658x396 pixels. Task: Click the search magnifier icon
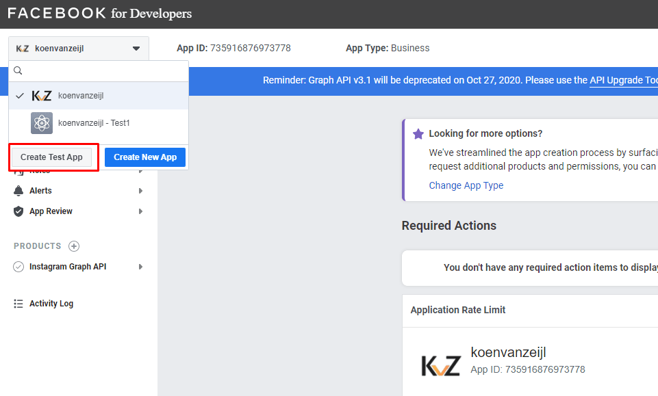18,71
